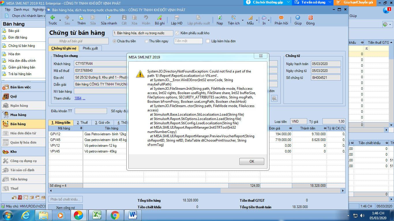Screen dimensions: 394x221
Task: Select the Thu tiền ngay radio button
Action: click(x=147, y=41)
